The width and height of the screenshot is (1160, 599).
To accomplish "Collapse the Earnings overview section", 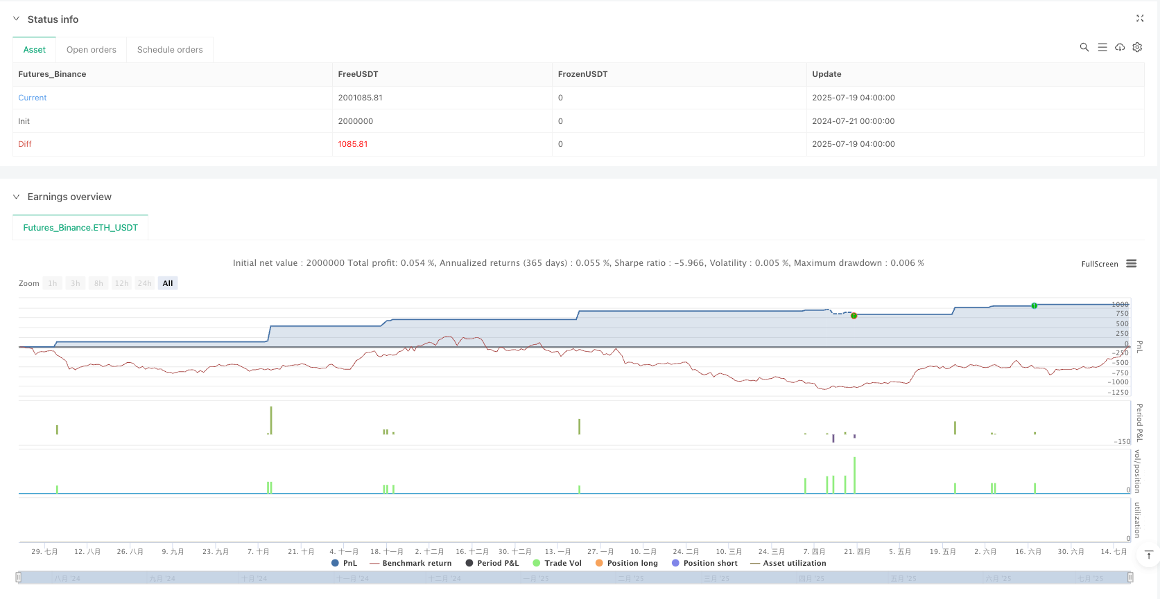I will (x=16, y=197).
